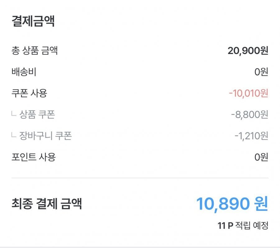Click the 결제금액 section heading
This screenshot has width=280, height=248.
click(33, 21)
